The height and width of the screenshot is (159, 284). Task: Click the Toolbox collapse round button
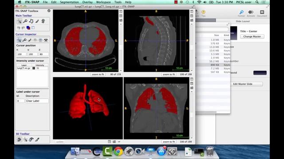pos(49,11)
